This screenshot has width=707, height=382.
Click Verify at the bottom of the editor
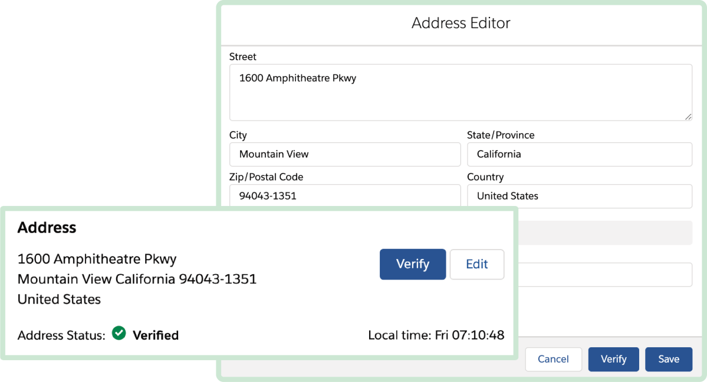(x=613, y=359)
